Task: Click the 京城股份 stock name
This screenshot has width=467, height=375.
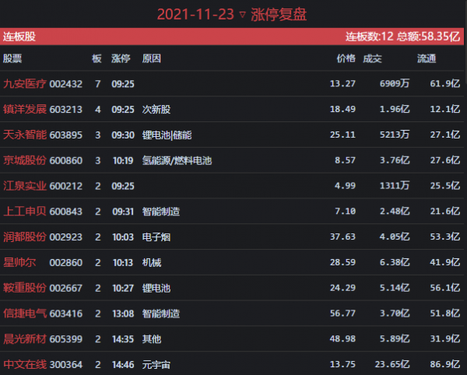Action: (x=25, y=160)
